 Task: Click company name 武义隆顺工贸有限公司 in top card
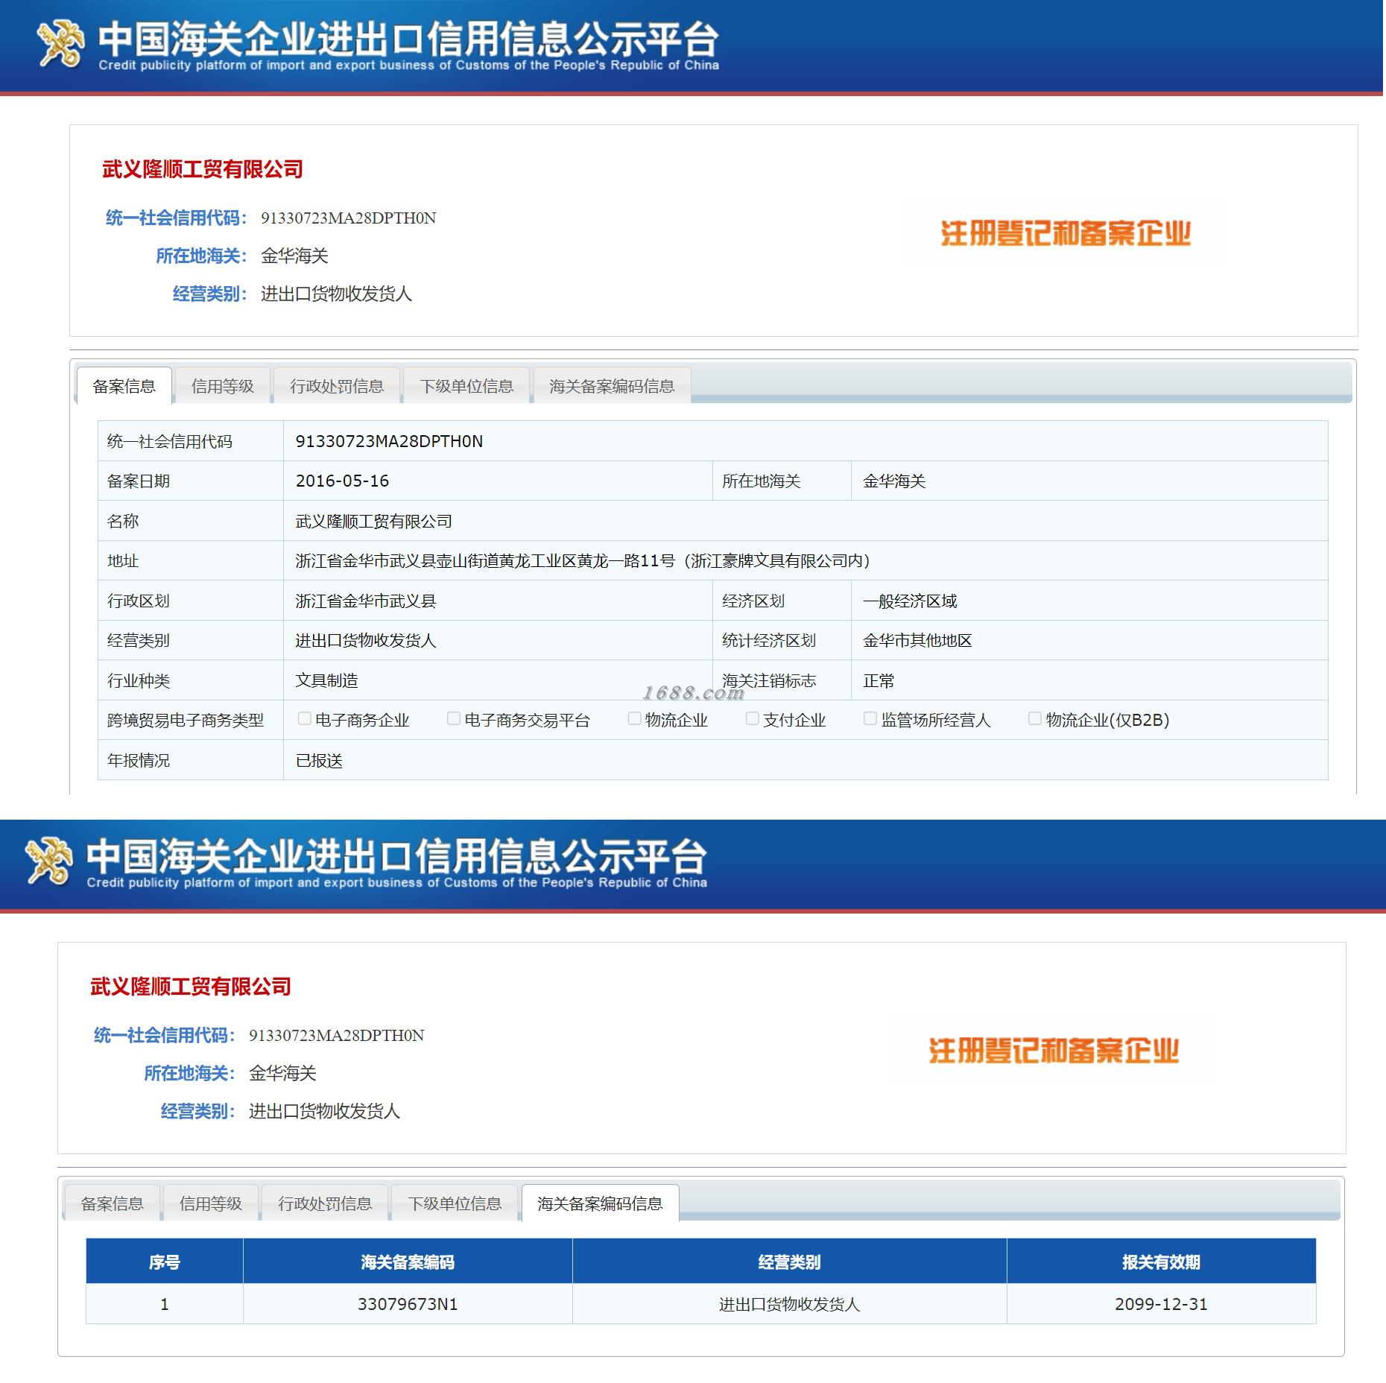203,169
